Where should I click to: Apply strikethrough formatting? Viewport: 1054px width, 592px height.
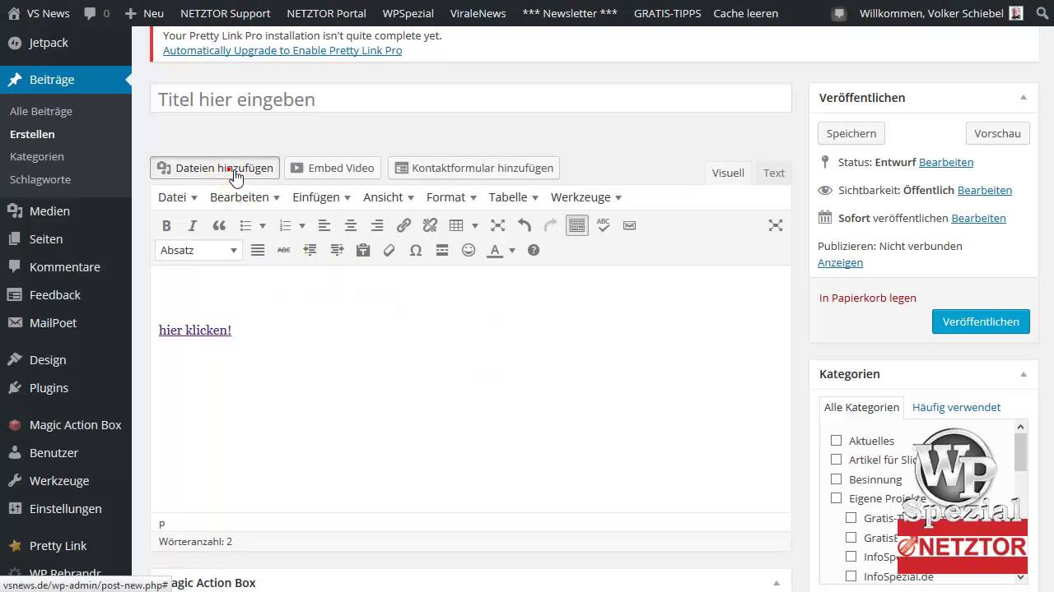pyautogui.click(x=284, y=250)
